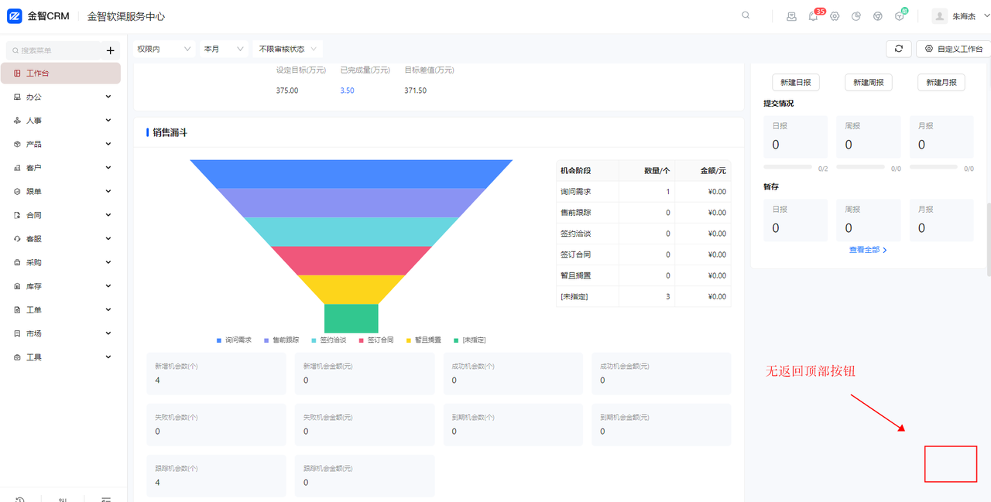This screenshot has height=502, width=991.
Task: Click the pink funnel segment
Action: point(351,261)
